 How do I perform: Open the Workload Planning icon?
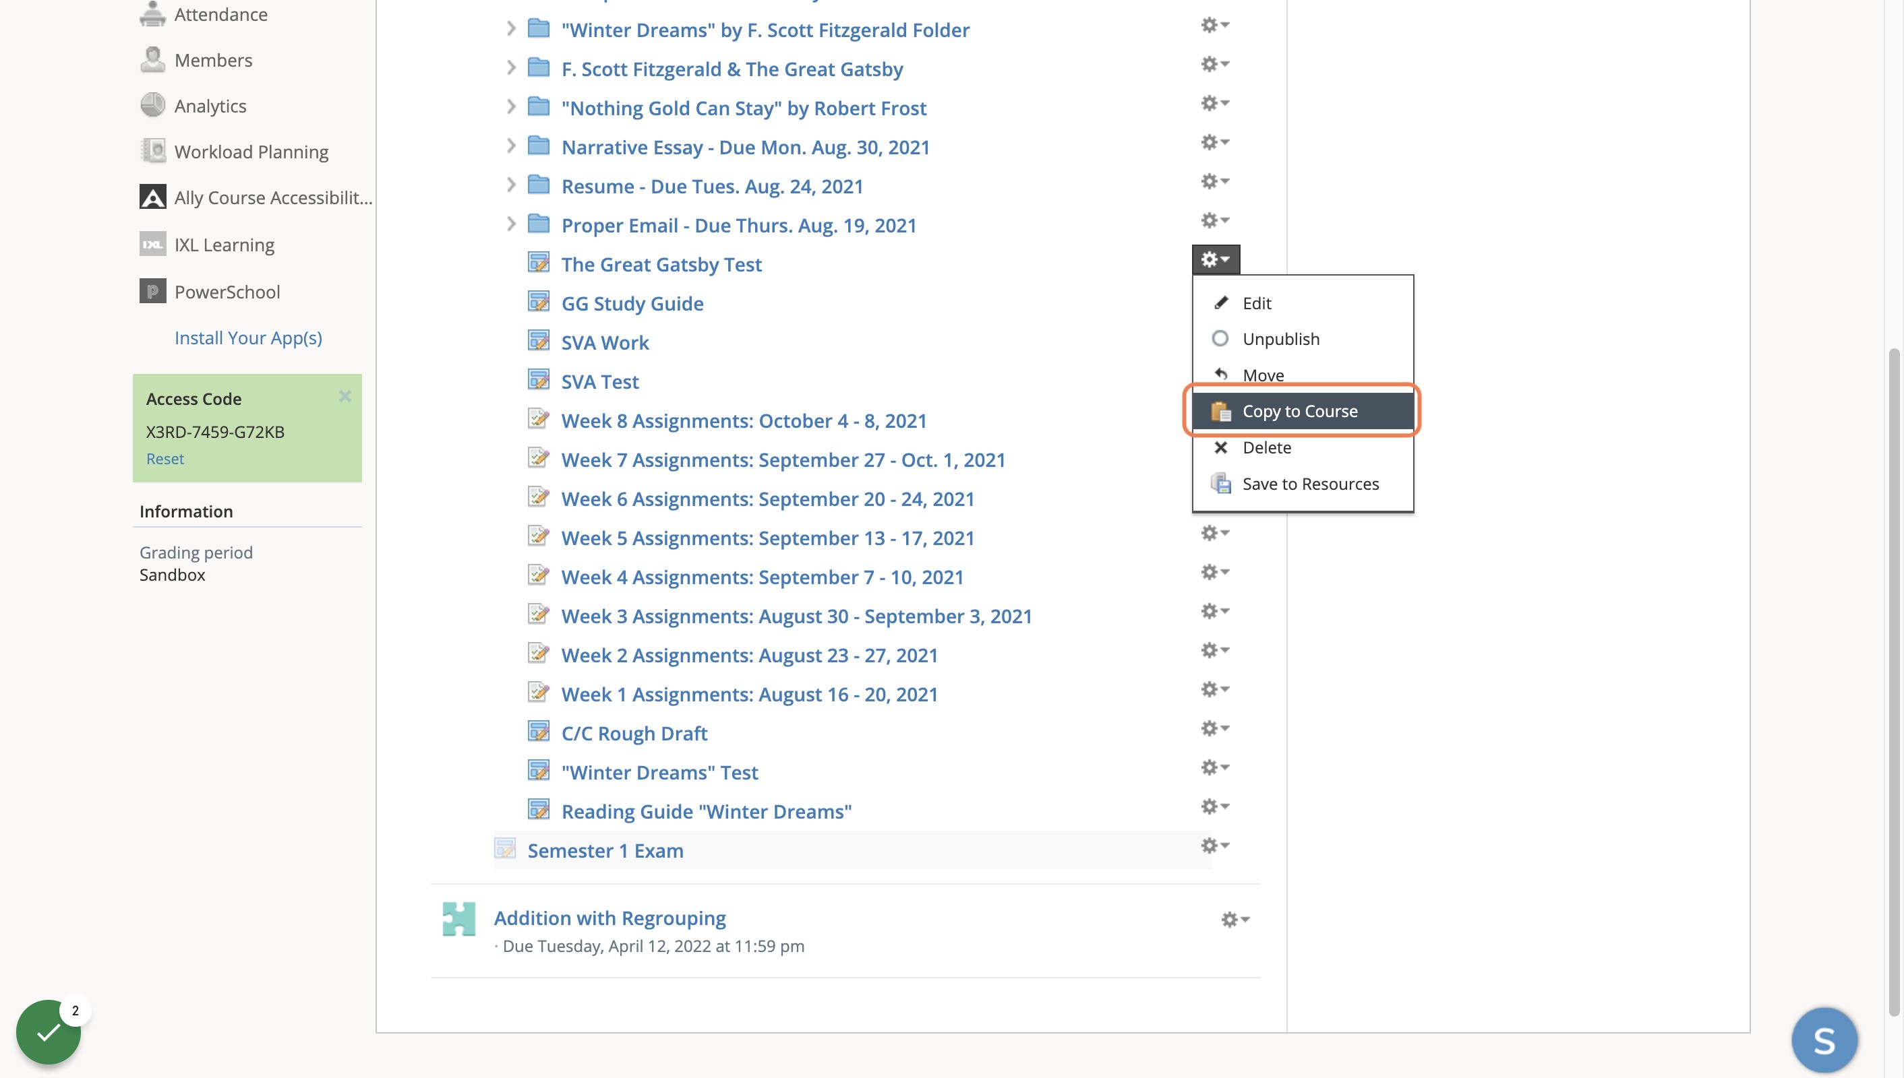coord(152,151)
